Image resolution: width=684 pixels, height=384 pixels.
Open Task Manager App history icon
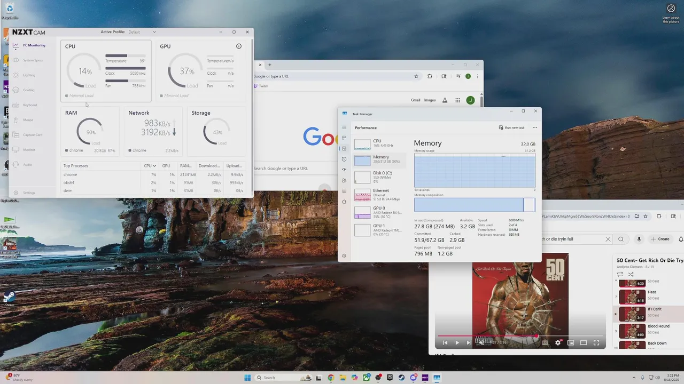pos(344,159)
